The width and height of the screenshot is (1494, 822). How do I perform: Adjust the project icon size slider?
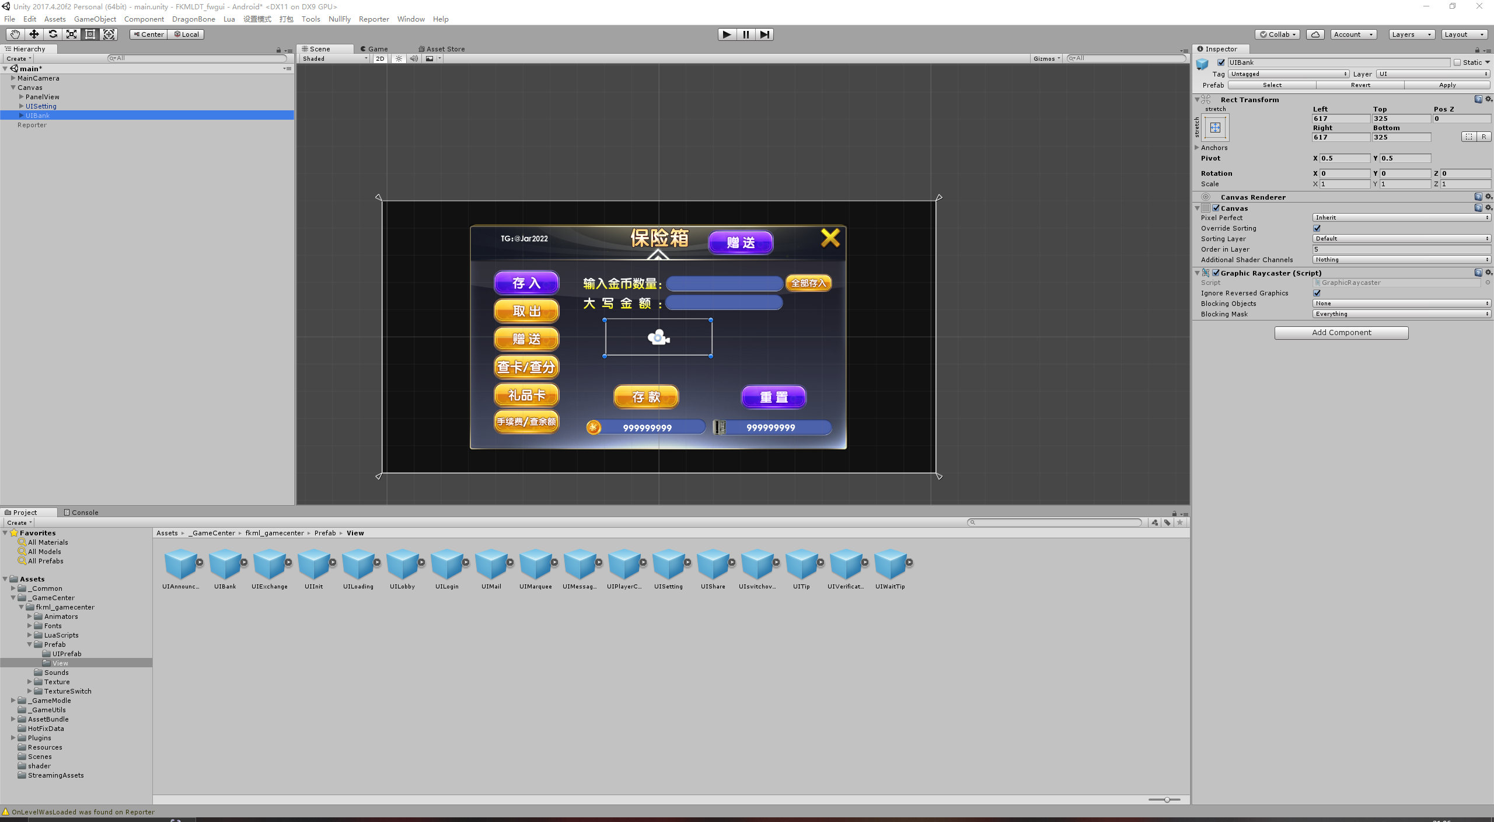(x=1166, y=800)
